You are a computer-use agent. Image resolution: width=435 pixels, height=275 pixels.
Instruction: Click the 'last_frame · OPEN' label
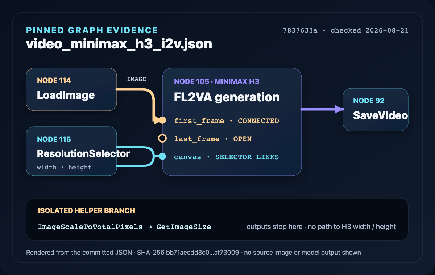click(213, 139)
